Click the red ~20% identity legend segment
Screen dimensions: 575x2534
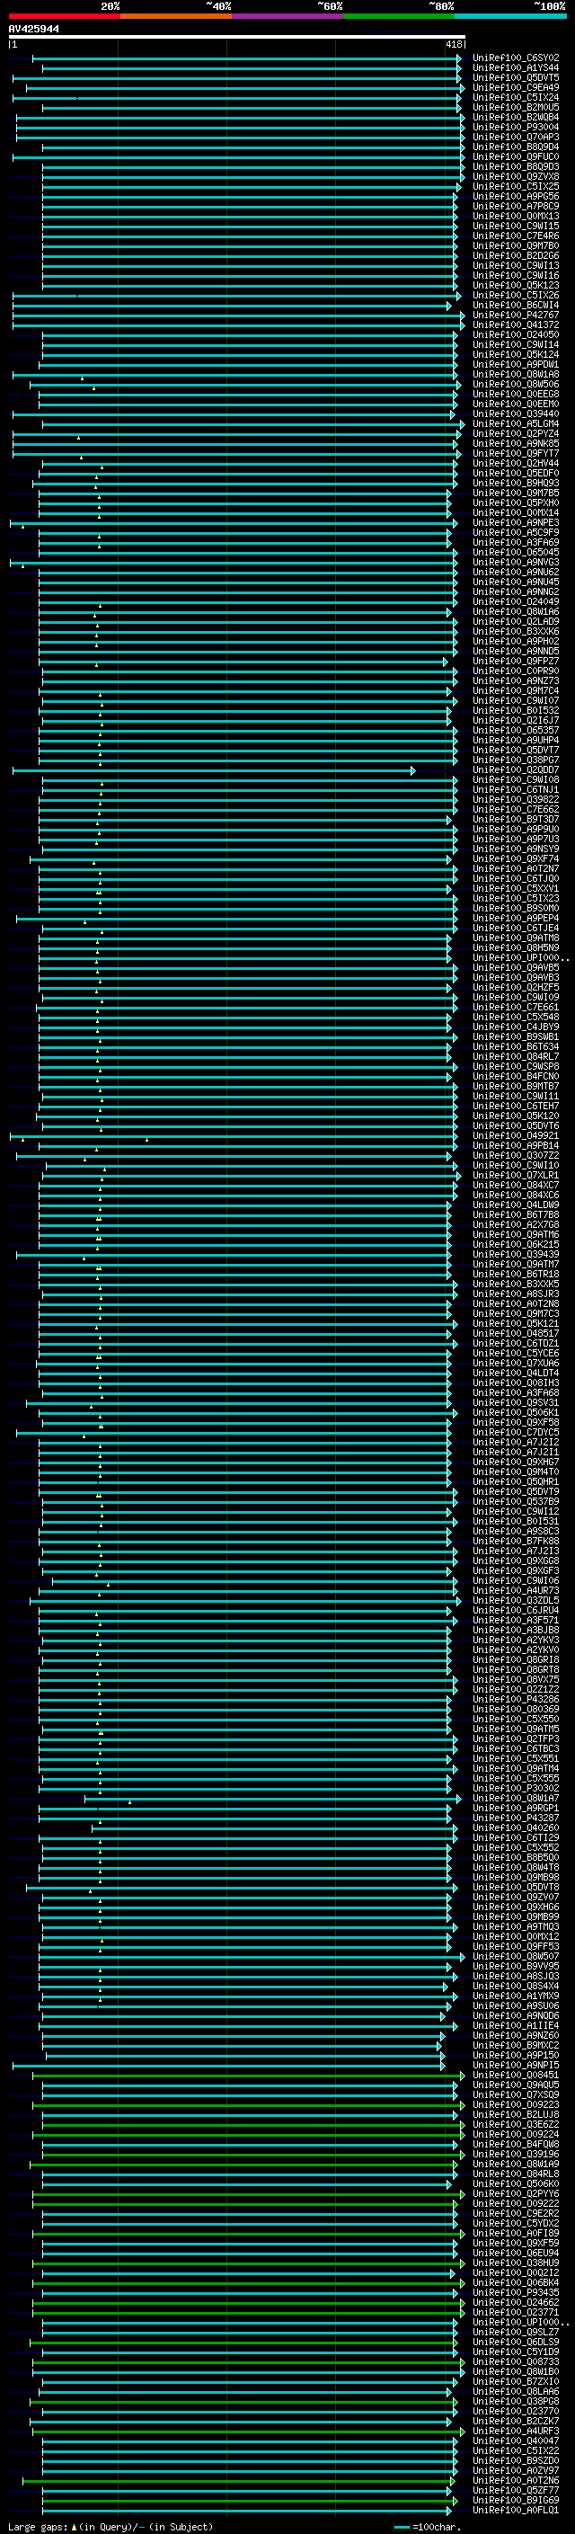(64, 16)
